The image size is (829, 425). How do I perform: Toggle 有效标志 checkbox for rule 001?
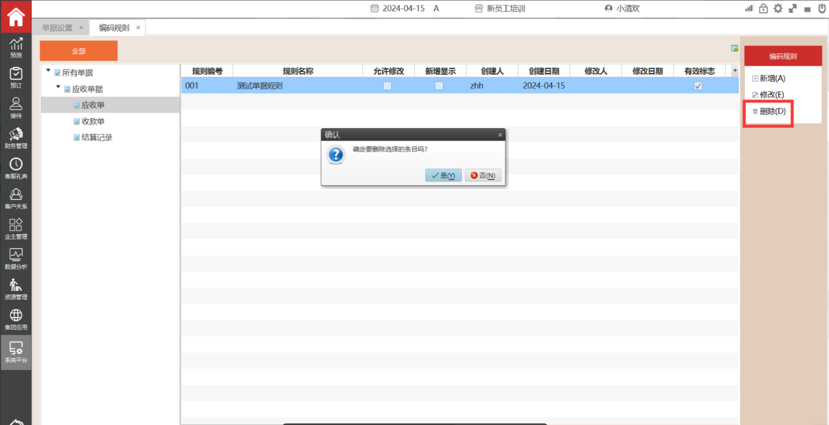pyautogui.click(x=698, y=86)
